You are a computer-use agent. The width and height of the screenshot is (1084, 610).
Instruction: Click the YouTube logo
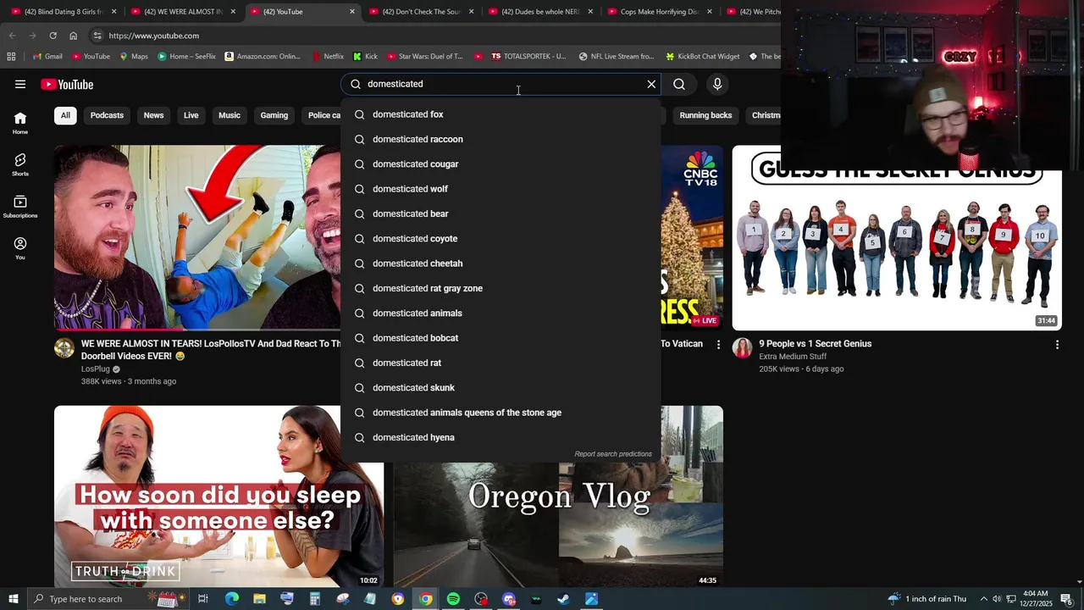click(67, 84)
